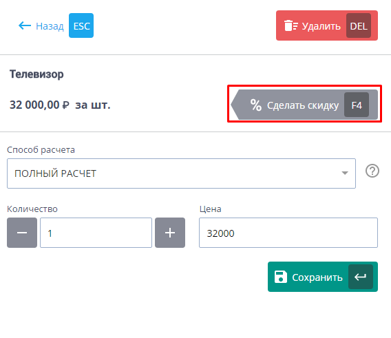Focus the Цена input field
Viewport: 391px width, 338px height.
click(288, 233)
